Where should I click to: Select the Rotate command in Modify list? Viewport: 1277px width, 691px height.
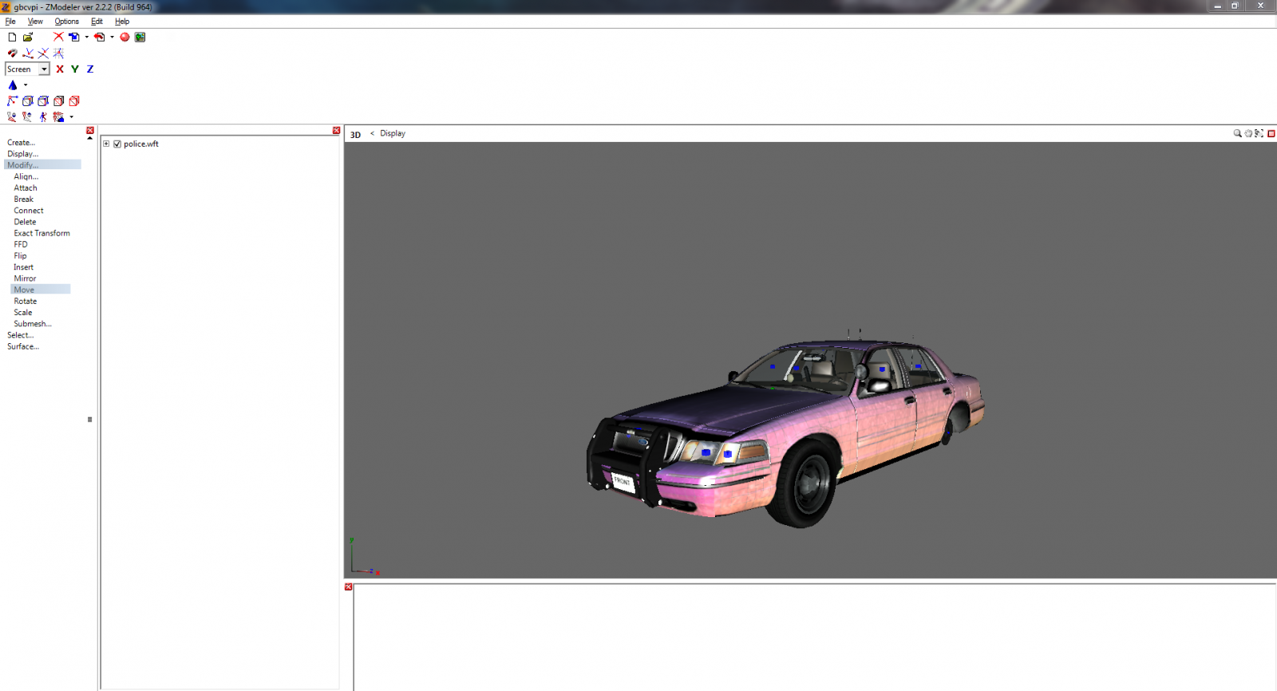coord(25,301)
